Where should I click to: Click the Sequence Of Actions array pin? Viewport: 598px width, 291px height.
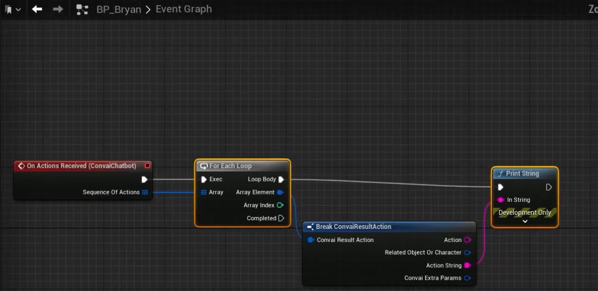pos(145,192)
